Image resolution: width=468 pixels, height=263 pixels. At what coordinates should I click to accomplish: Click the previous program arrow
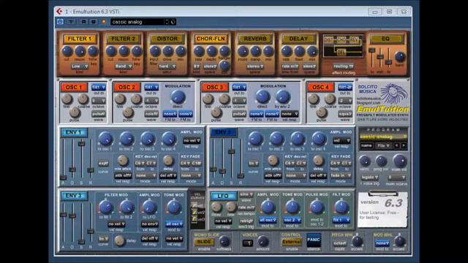(396, 146)
